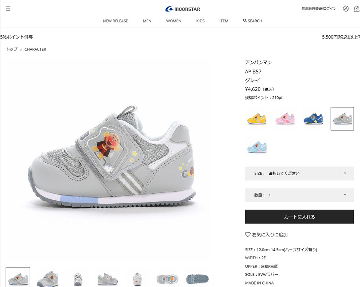
Task: View the sole bottom thumbnail image
Action: (197, 279)
